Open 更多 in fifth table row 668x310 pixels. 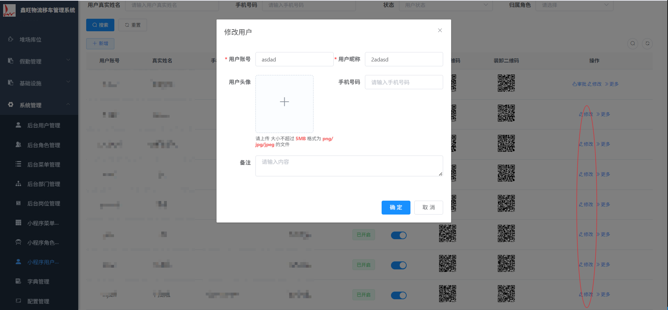[x=603, y=204]
